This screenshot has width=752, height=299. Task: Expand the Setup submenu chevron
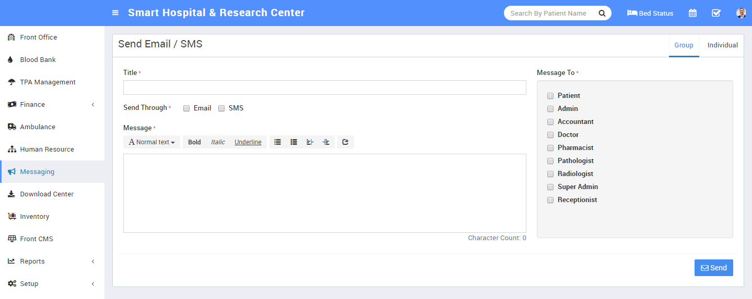[x=93, y=284]
